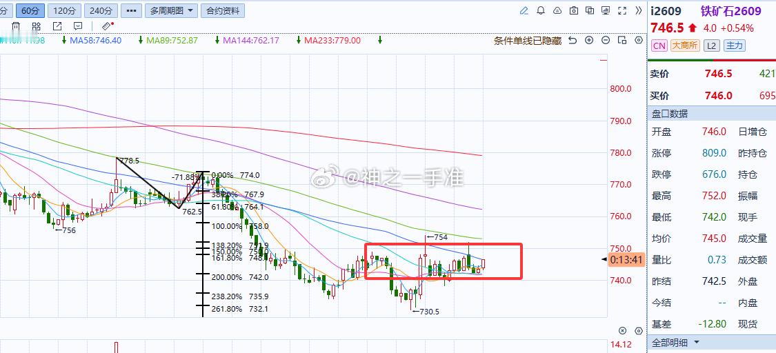Click the 条件单线已隐藏 label
Image resolution: width=776 pixels, height=353 pixels.
528,41
